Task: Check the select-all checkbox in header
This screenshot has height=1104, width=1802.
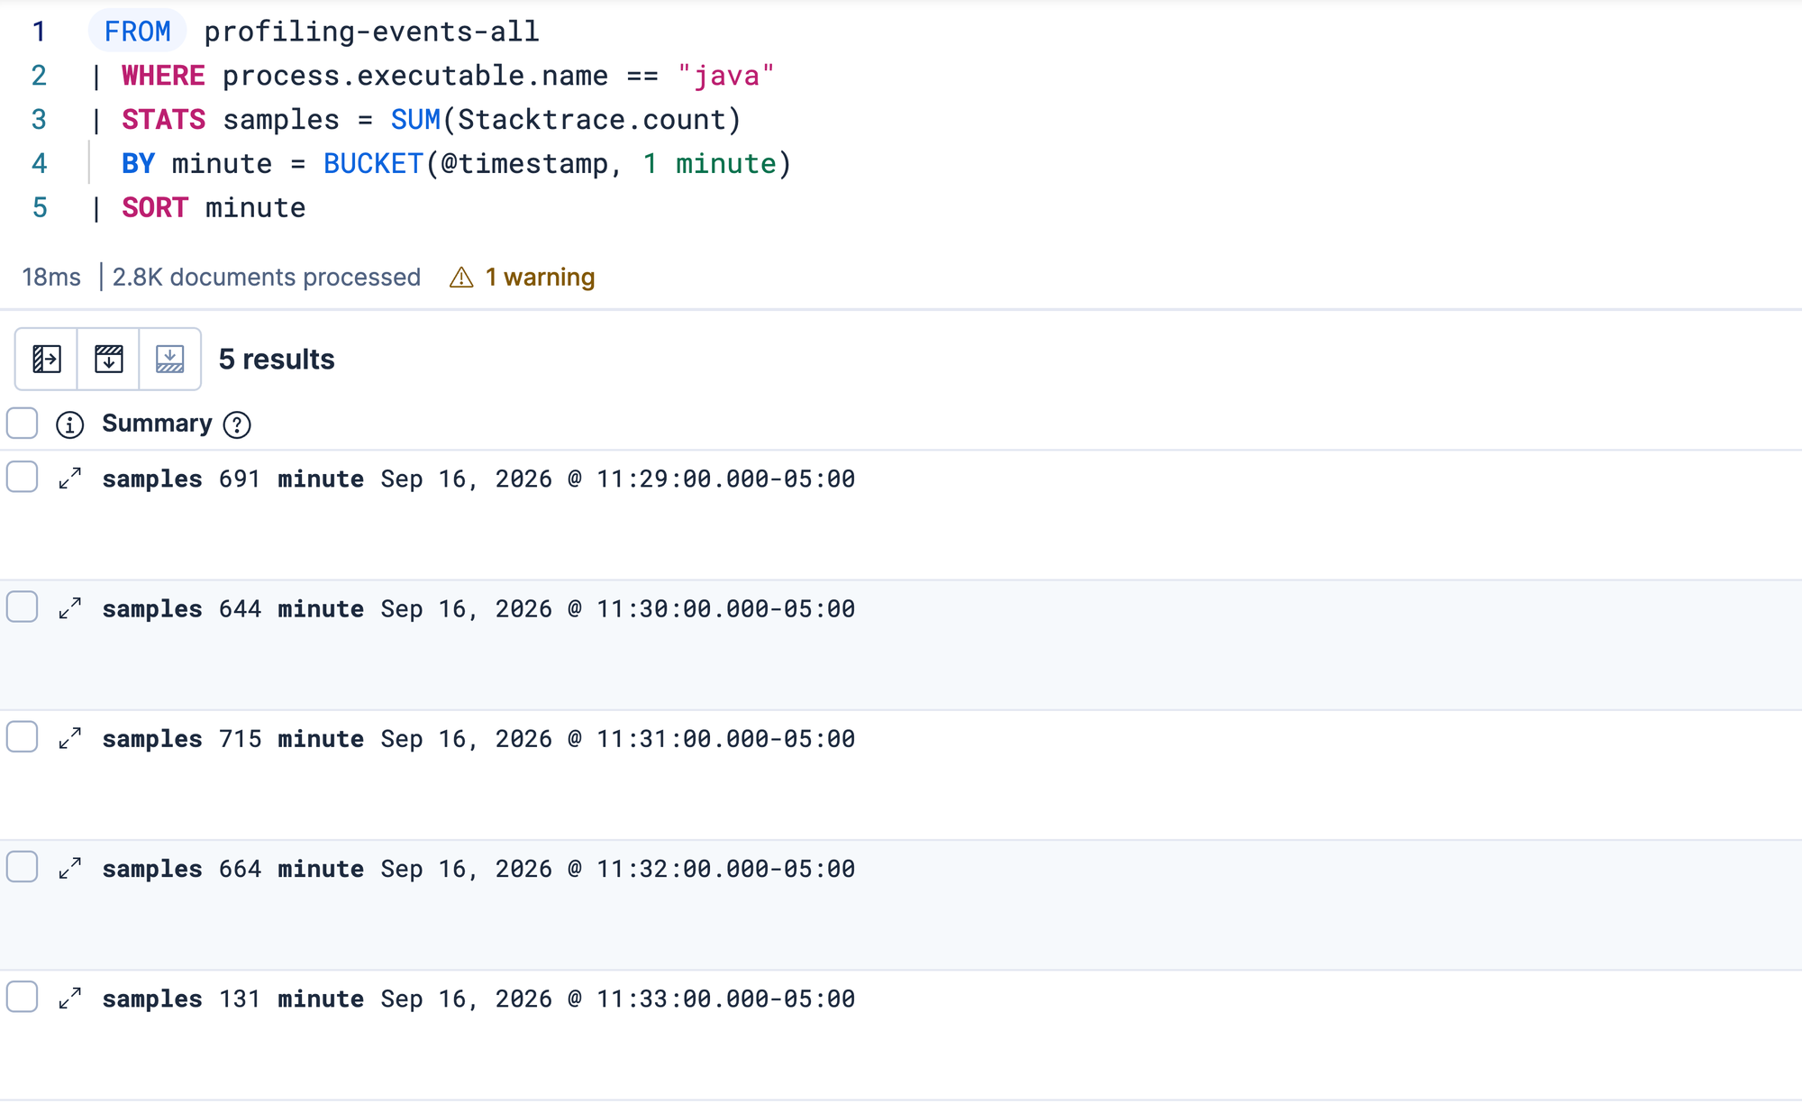Action: (x=22, y=423)
